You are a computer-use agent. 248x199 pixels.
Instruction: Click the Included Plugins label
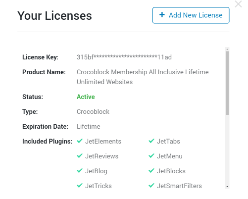(48, 142)
